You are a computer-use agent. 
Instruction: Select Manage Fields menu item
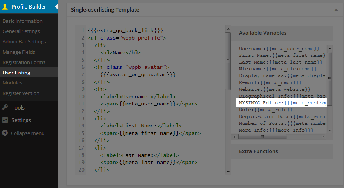(x=19, y=52)
